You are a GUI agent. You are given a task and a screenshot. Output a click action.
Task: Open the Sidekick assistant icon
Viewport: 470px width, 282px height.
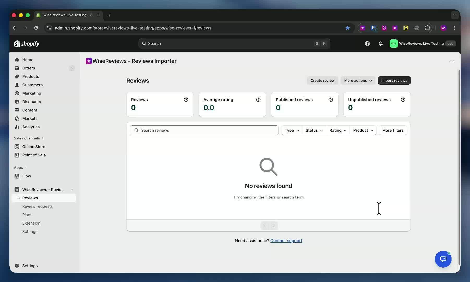tap(367, 44)
